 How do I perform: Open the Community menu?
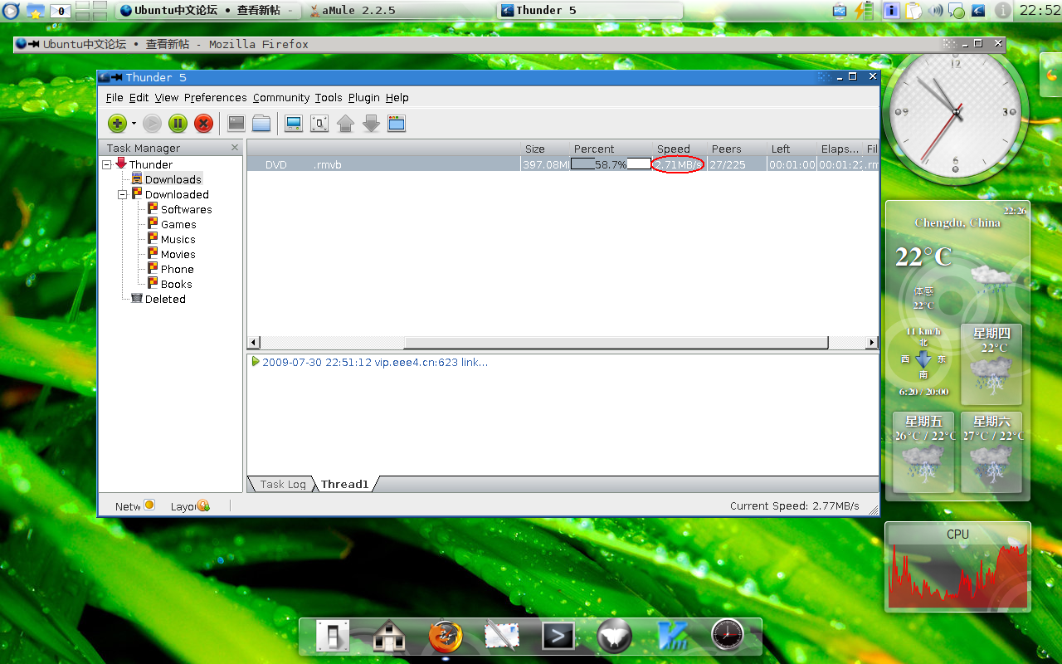click(x=281, y=97)
